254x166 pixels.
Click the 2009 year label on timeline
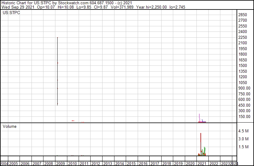click(x=60, y=164)
